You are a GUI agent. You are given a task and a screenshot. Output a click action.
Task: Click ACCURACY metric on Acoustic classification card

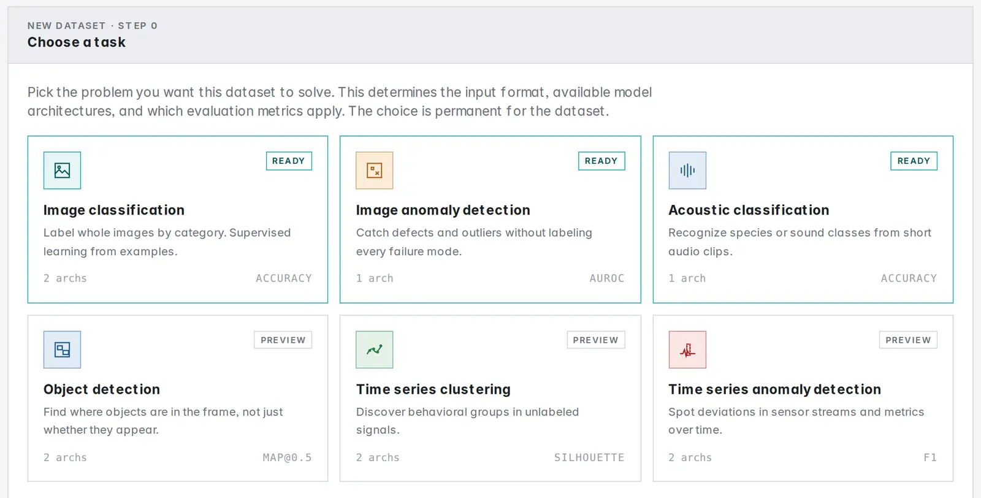pyautogui.click(x=909, y=278)
